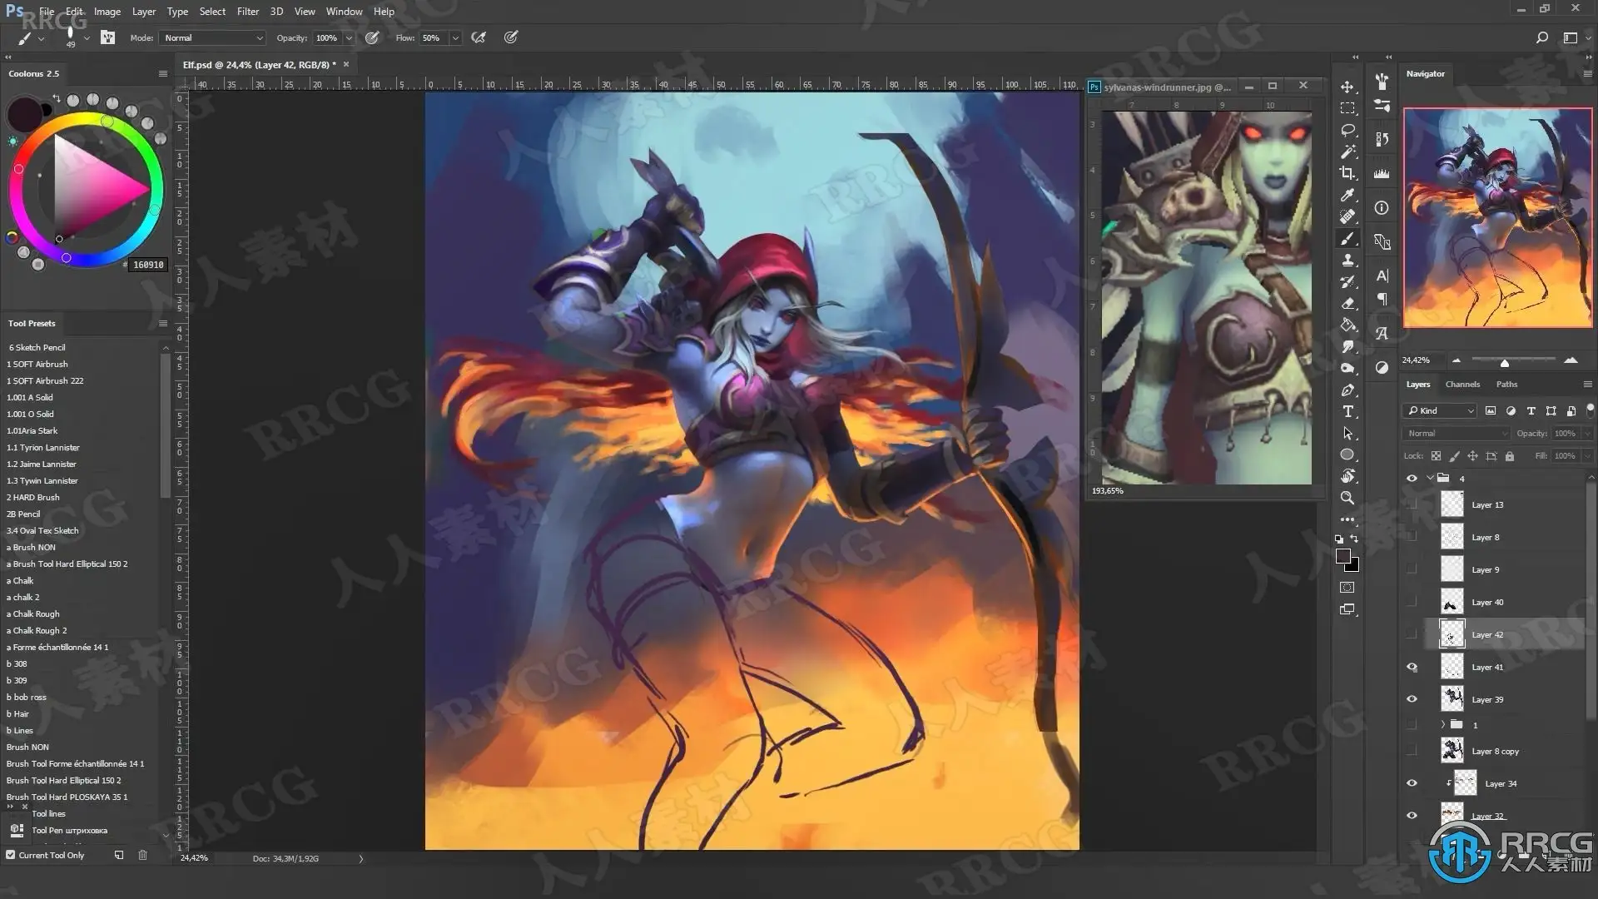
Task: Select the Rotate View hand tool
Action: [x=1347, y=476]
